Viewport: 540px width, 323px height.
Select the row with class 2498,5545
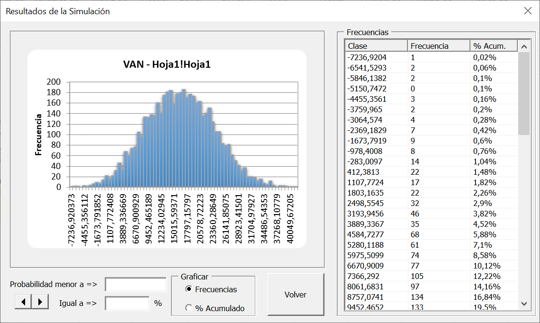[x=432, y=203]
